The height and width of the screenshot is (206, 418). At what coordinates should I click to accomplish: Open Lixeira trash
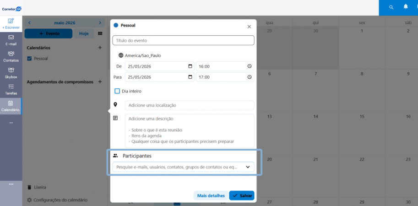[x=37, y=187]
